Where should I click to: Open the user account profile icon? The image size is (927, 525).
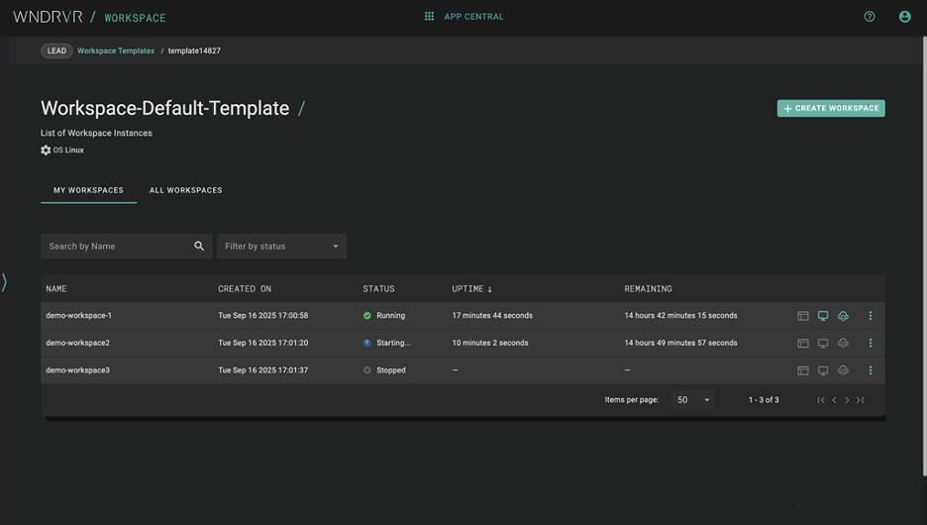pos(904,17)
